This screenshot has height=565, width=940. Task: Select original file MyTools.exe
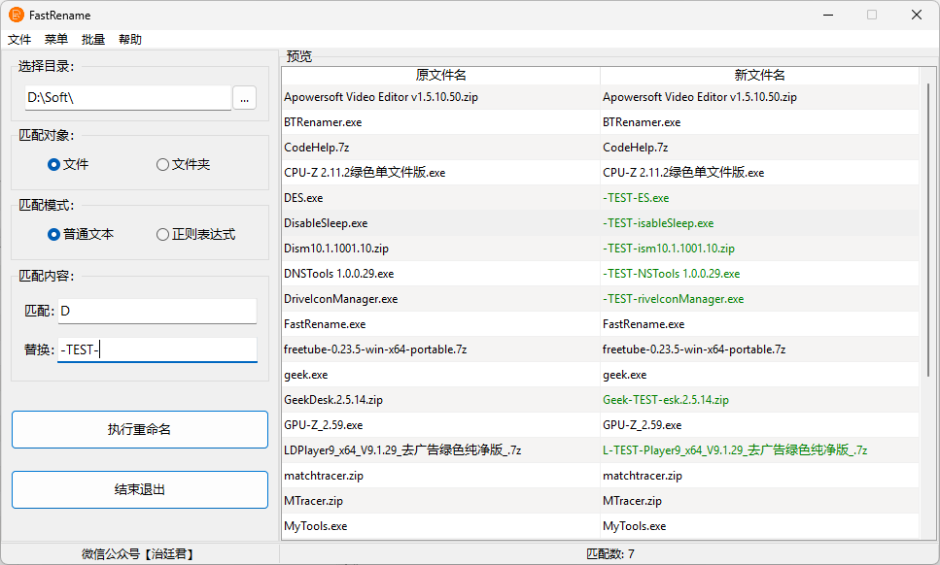315,527
